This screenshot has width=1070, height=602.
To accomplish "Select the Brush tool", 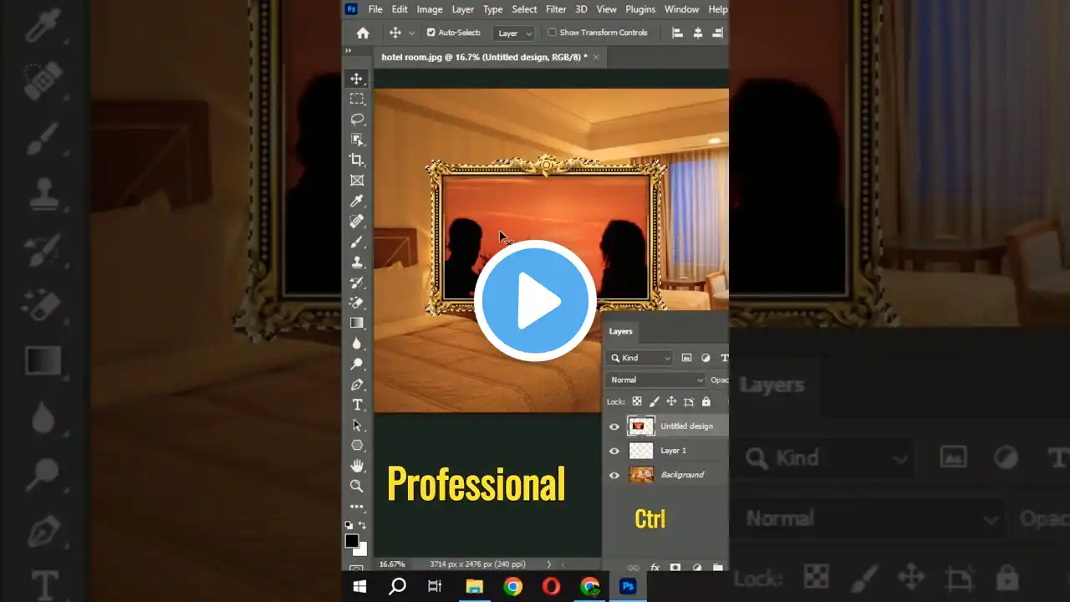I will tap(357, 242).
